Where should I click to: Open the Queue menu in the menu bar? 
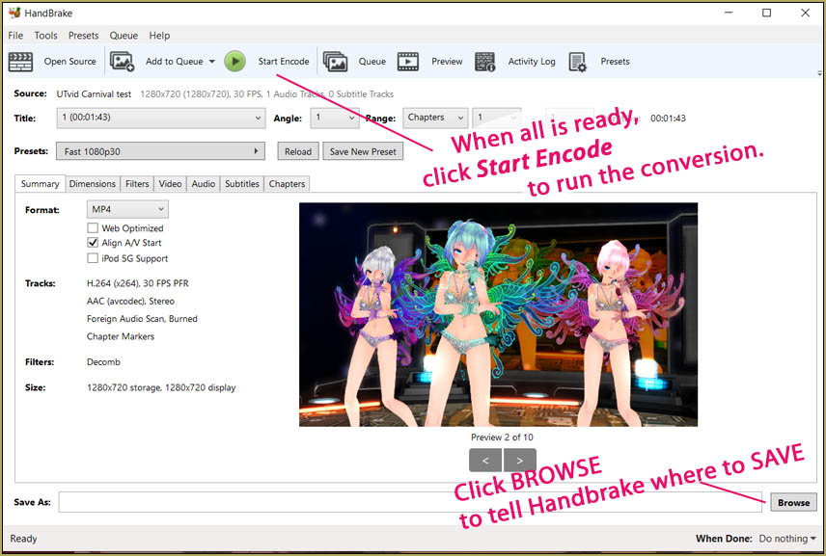click(124, 36)
